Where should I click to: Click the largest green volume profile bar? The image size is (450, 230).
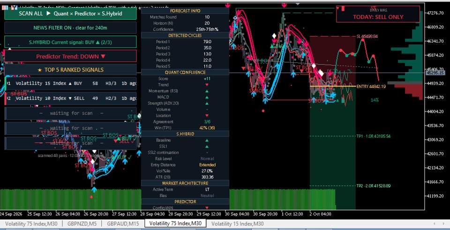[407, 50]
